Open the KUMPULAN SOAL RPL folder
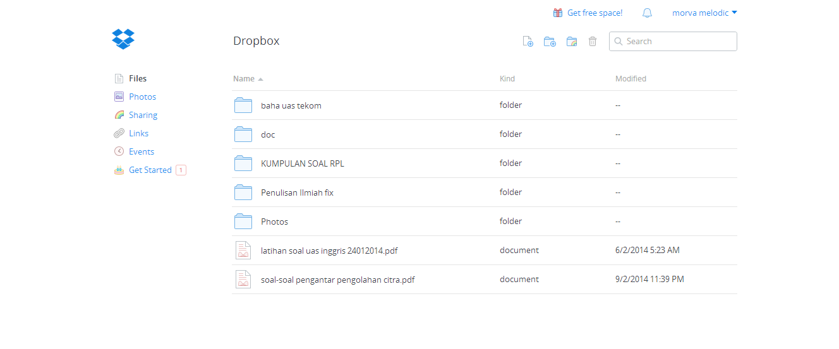 303,163
